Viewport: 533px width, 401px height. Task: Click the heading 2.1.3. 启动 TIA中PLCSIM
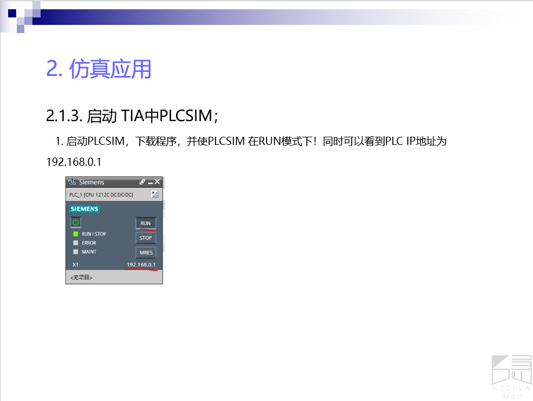point(132,116)
